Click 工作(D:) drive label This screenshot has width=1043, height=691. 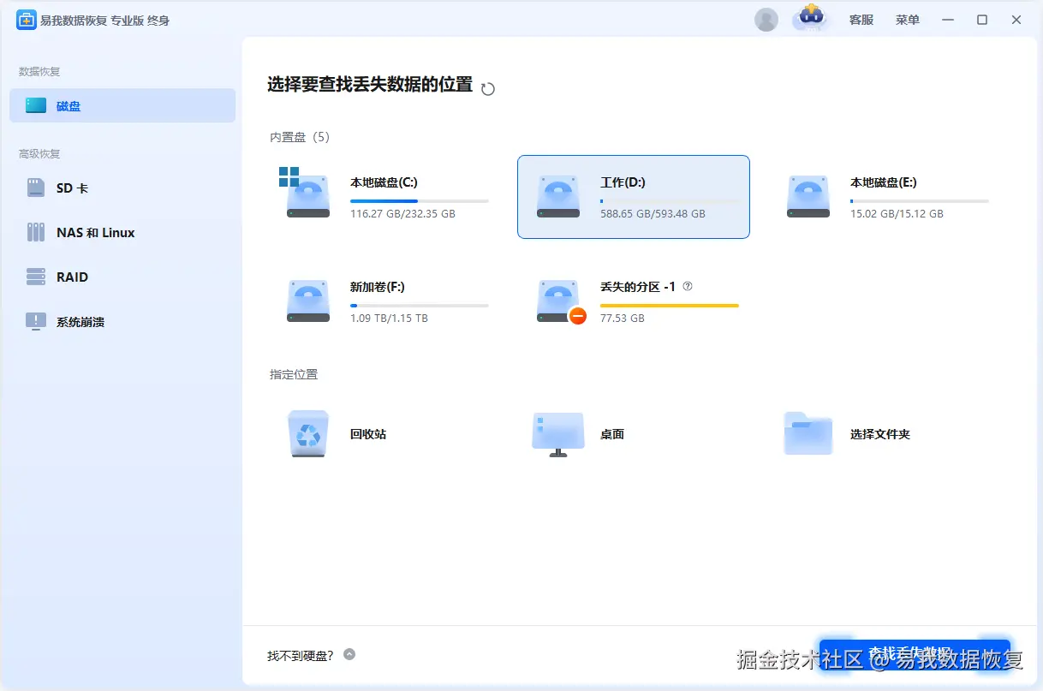coord(623,182)
